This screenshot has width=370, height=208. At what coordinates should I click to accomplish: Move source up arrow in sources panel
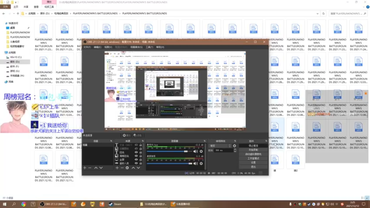[133, 168]
